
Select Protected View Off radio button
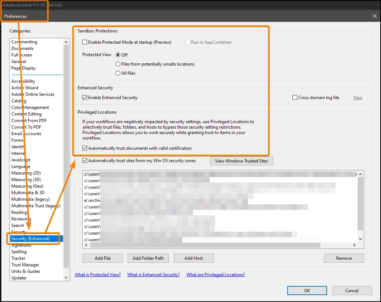tap(118, 55)
